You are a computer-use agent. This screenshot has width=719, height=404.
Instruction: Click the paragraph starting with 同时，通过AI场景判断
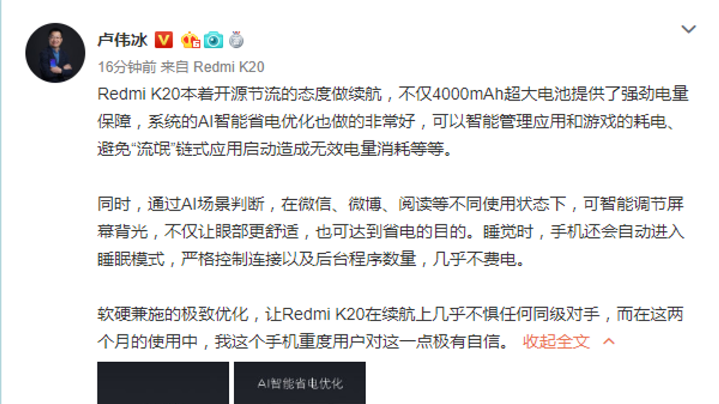[391, 232]
